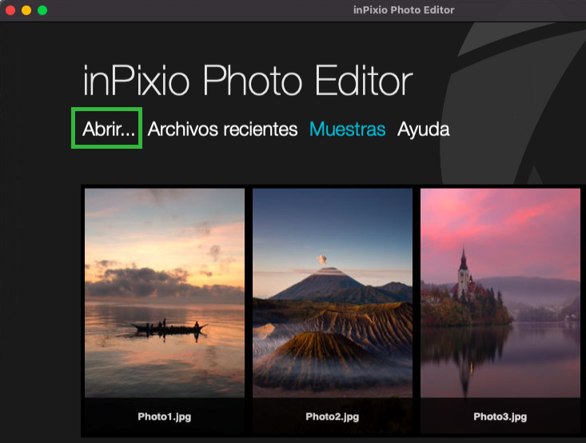
Task: Click the Photo3.jpg file name label
Action: (x=500, y=417)
